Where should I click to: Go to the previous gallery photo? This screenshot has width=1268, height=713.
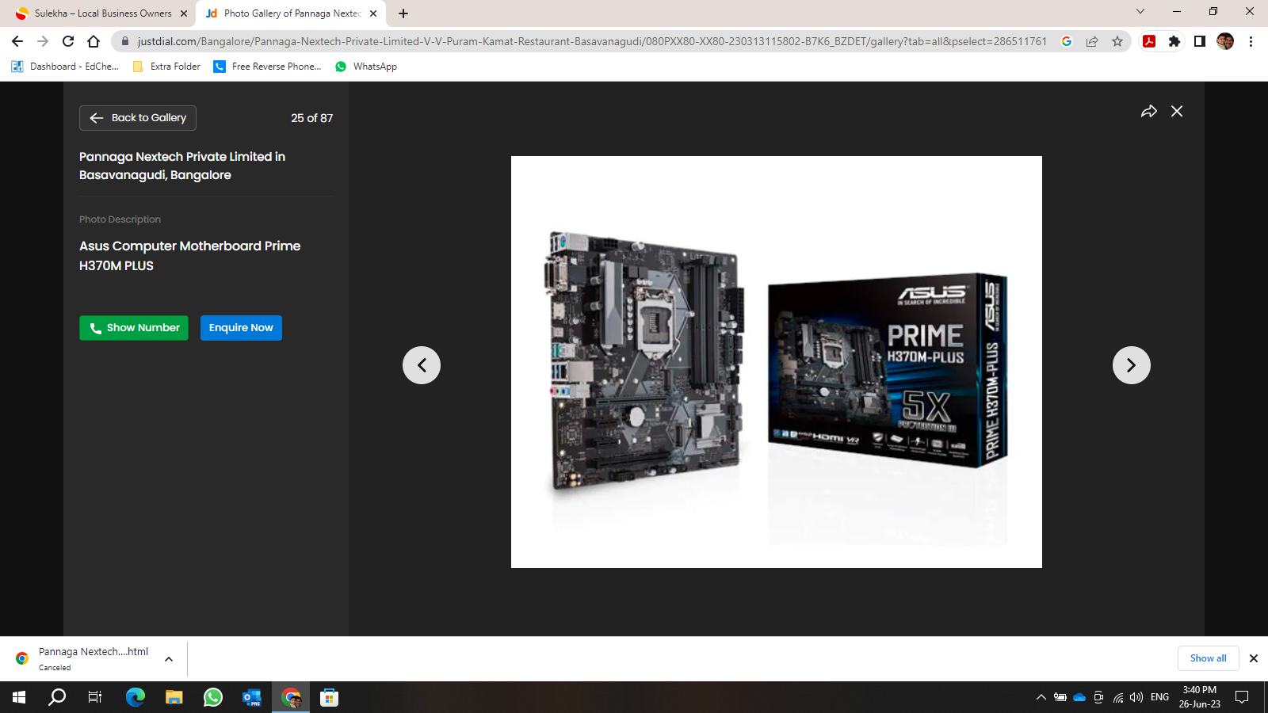[422, 365]
